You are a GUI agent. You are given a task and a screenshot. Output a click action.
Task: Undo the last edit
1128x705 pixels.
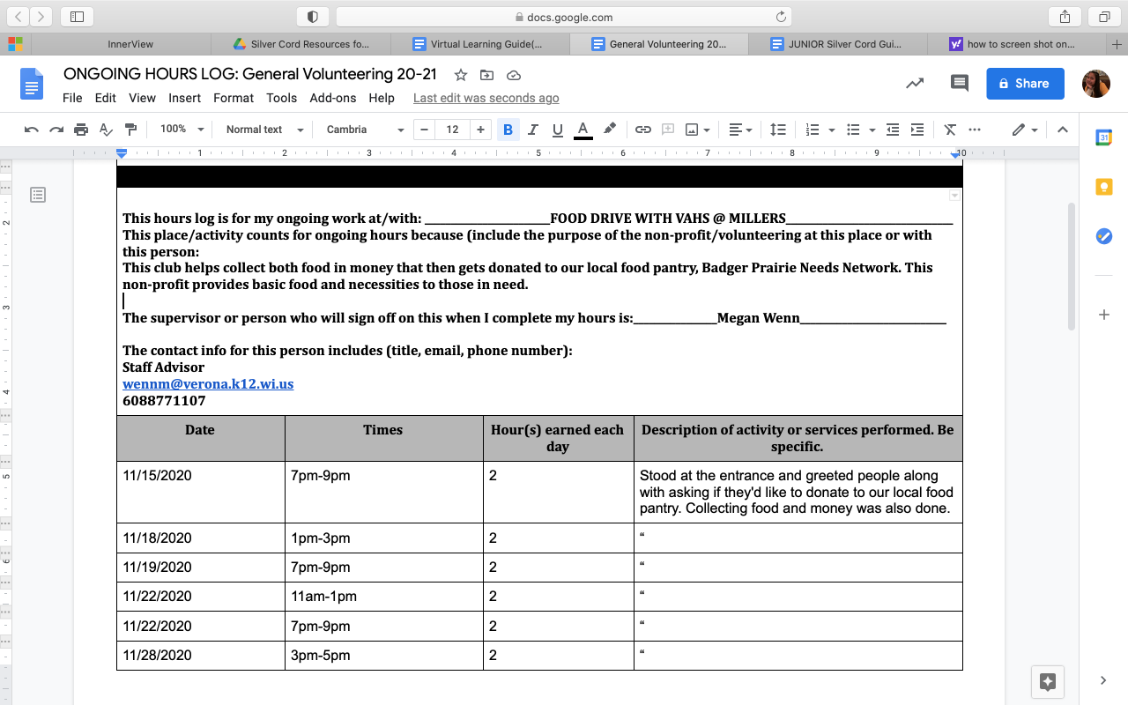point(32,130)
